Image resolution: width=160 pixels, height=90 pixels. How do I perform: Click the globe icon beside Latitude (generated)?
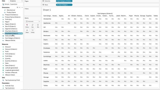click(3, 68)
